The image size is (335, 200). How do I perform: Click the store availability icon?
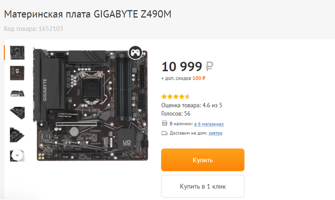[165, 123]
